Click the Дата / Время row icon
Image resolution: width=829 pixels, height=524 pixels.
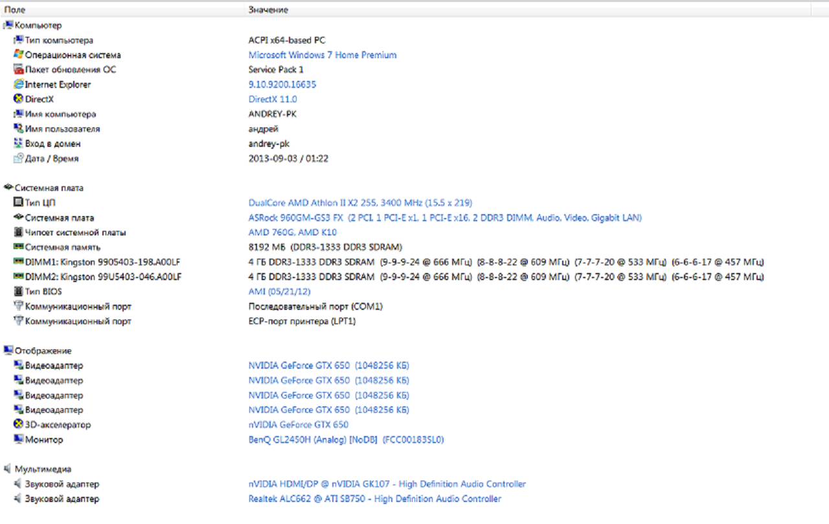18,158
